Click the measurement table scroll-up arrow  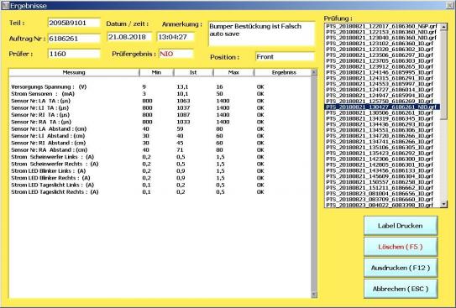click(314, 72)
